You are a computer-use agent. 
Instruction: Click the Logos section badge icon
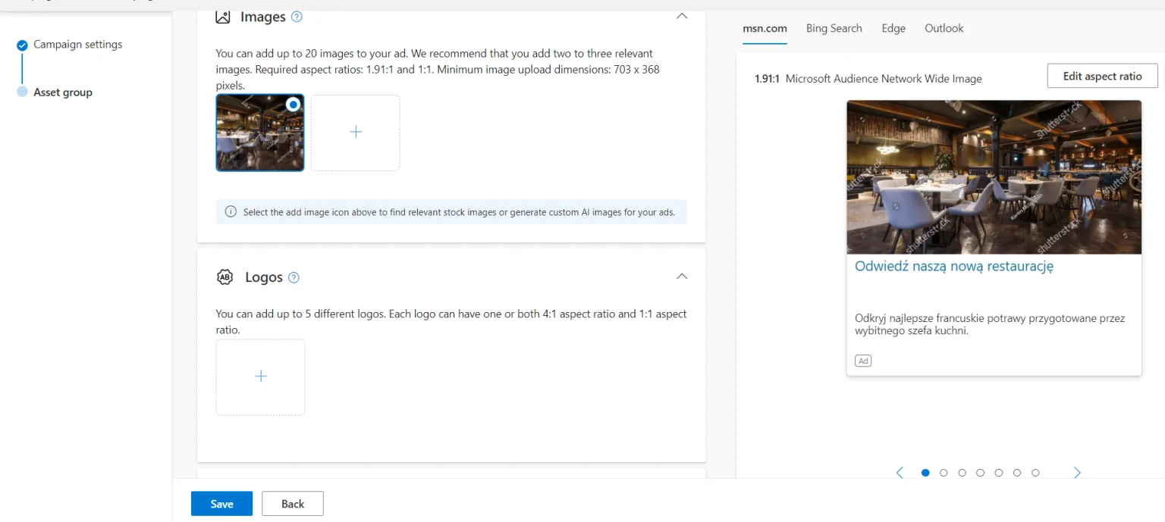coord(225,277)
